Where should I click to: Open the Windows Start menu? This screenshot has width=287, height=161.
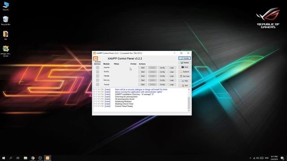tap(4, 158)
